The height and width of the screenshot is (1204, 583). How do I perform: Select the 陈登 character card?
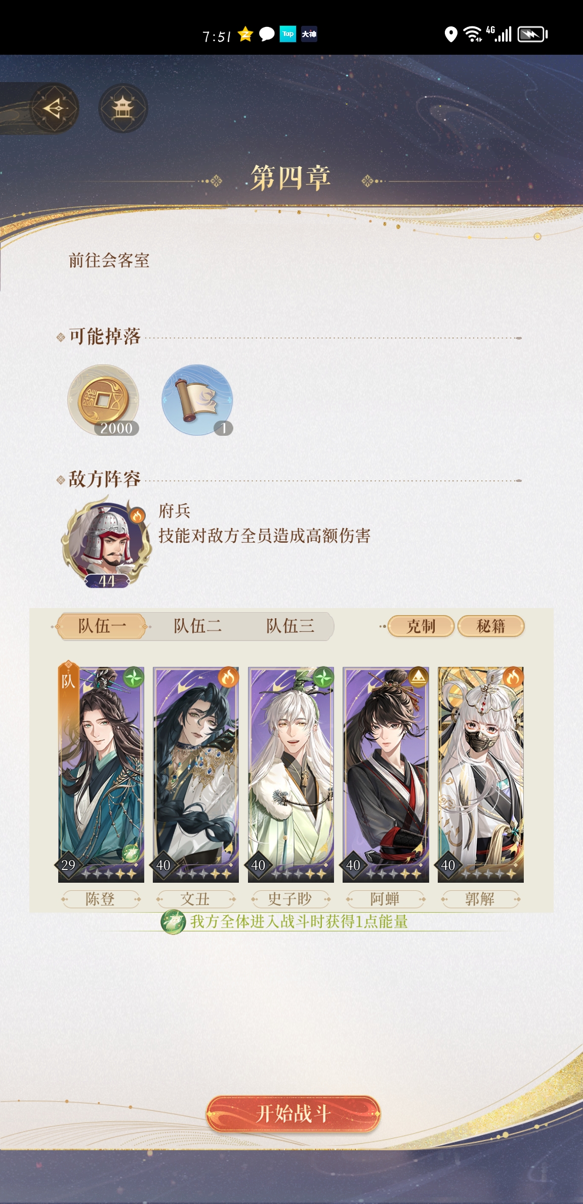click(101, 774)
